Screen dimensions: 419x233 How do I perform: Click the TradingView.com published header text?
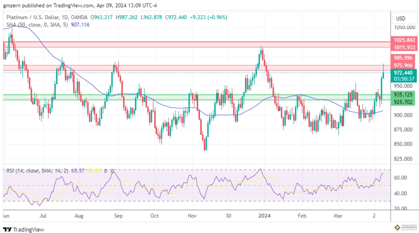click(80, 5)
